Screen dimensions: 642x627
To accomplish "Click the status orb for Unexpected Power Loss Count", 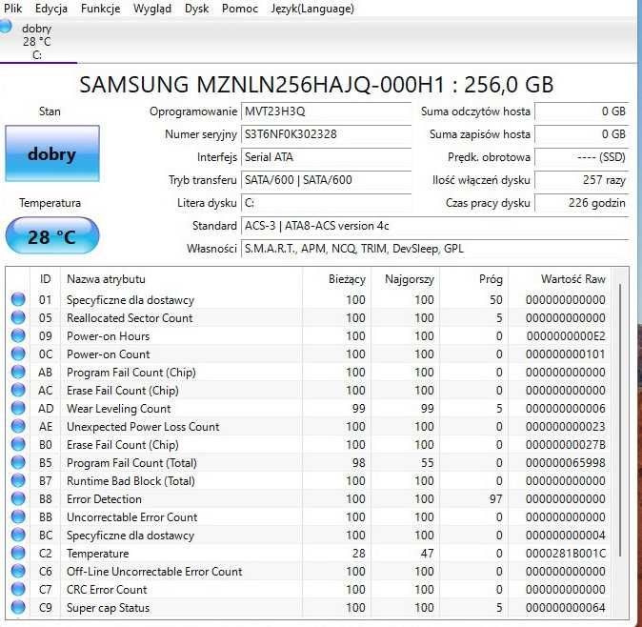I will click(18, 426).
